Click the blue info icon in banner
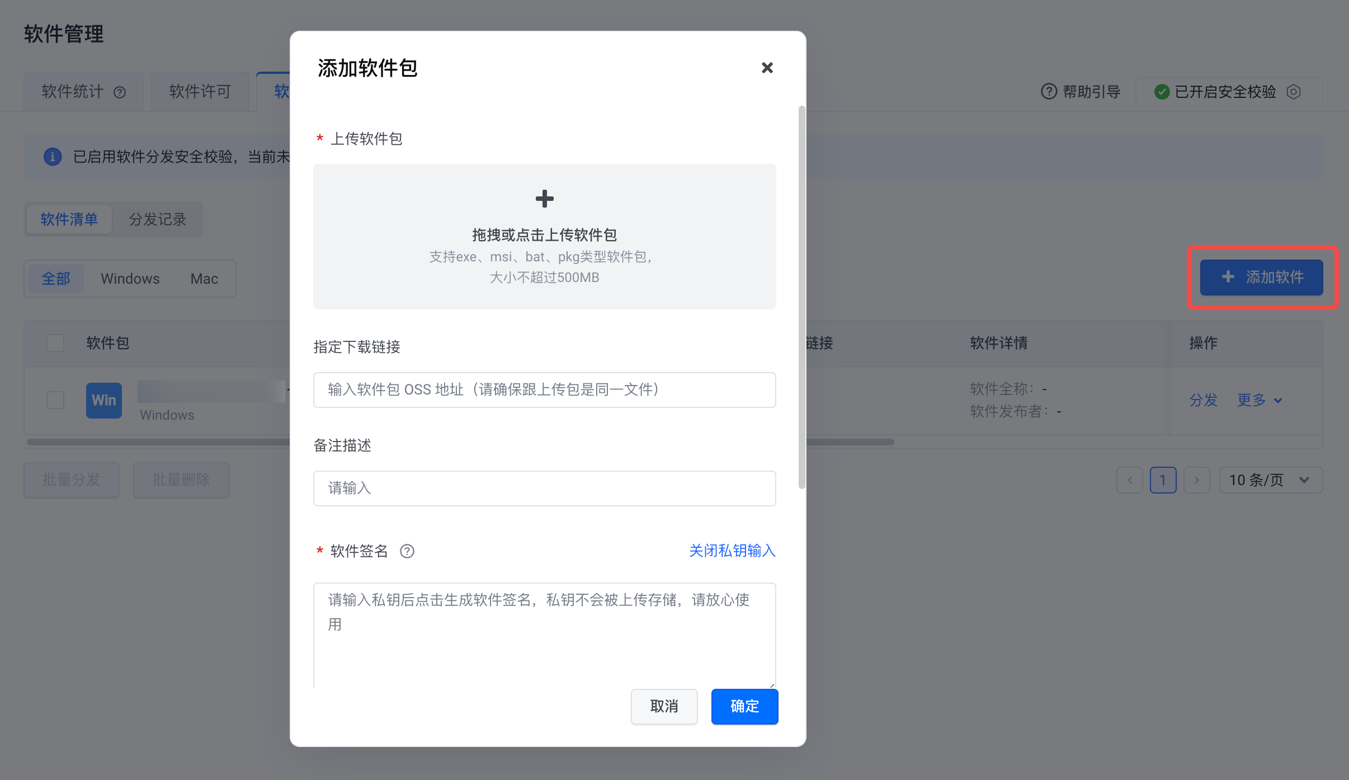Screen dimensions: 1349x780 [53, 157]
